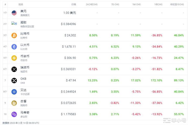The image size is (188, 125).
Task: Click OKB 24h change 13.25%
Action: (x=93, y=80)
